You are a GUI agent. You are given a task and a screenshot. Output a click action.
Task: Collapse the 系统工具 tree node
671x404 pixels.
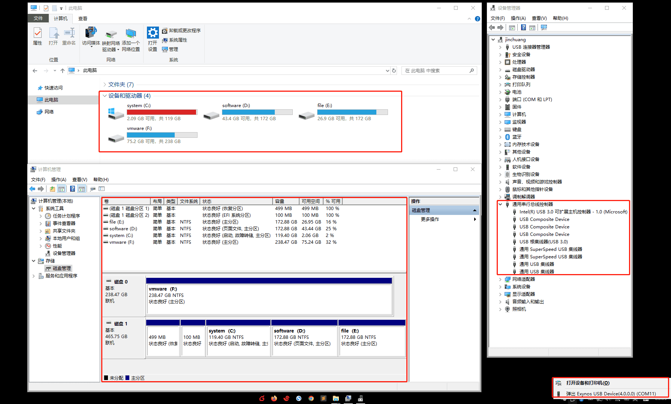pos(34,209)
